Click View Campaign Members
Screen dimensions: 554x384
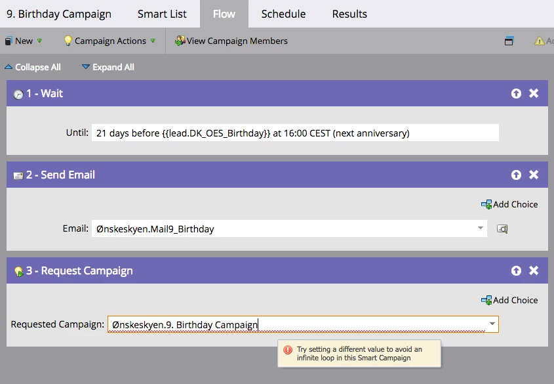point(231,41)
